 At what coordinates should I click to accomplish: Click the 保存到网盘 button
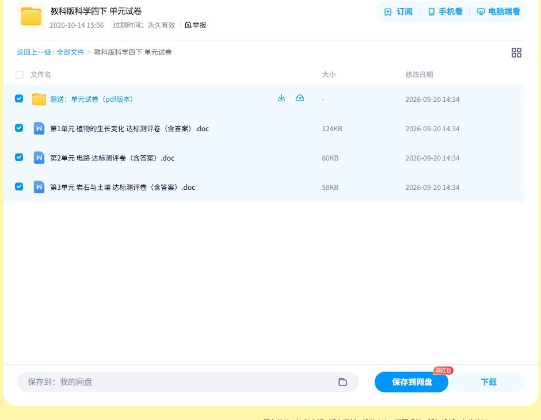(412, 382)
